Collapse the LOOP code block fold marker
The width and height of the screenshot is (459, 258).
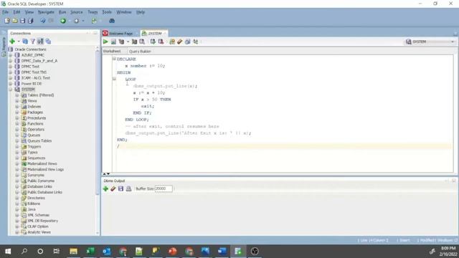pyautogui.click(x=114, y=79)
